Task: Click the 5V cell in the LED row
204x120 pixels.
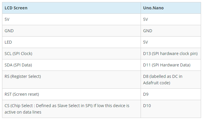Action: 171,42
